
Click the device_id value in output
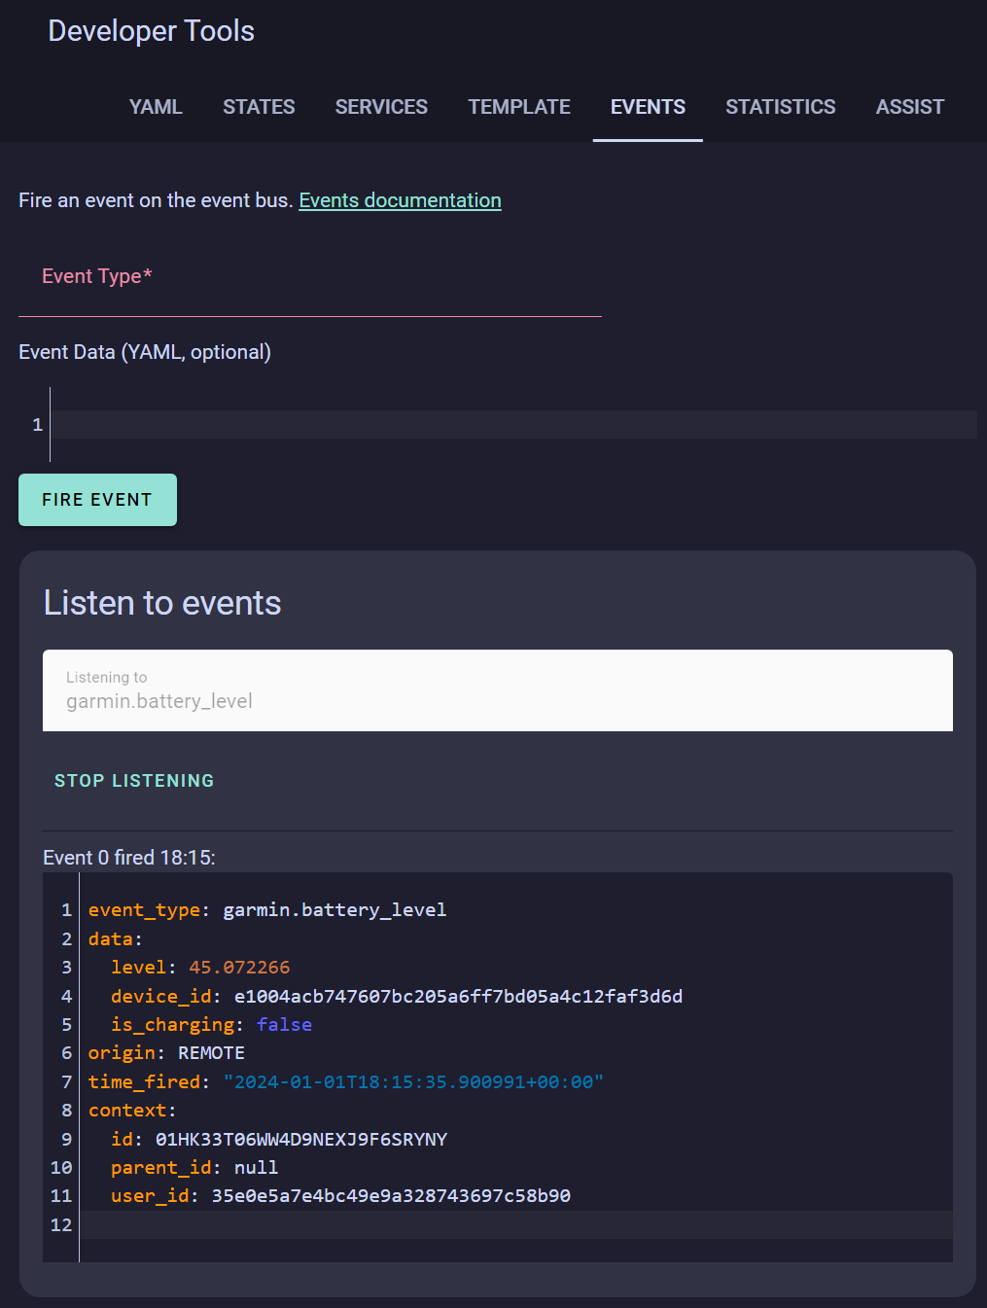point(458,997)
